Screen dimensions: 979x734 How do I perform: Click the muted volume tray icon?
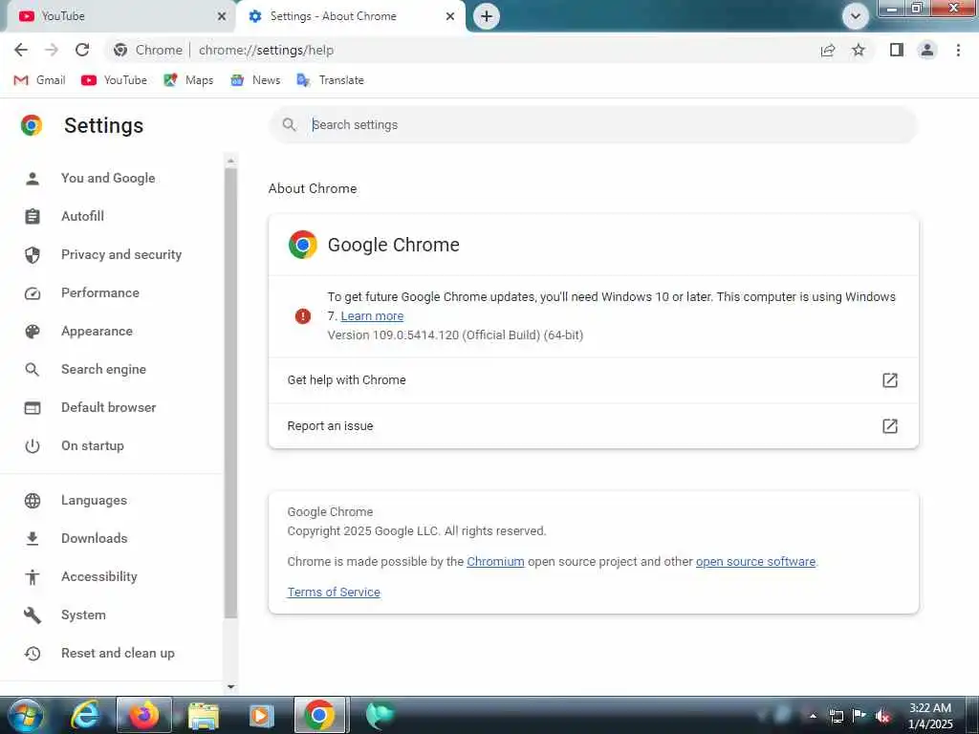(x=882, y=716)
